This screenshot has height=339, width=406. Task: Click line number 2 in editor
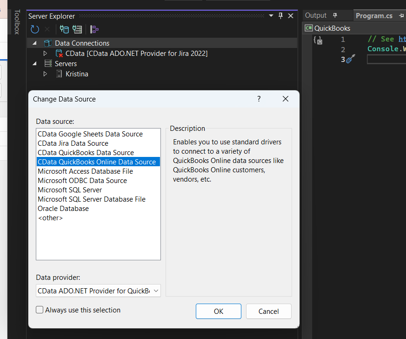click(x=343, y=49)
